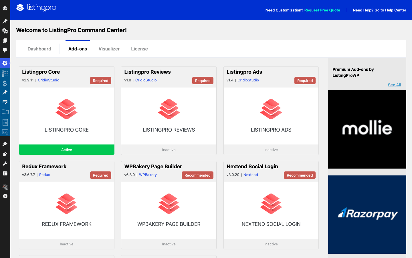Screen dimensions: 412x258
Task: Click the creature mascot icon in sidebar
Action: (x=5, y=187)
